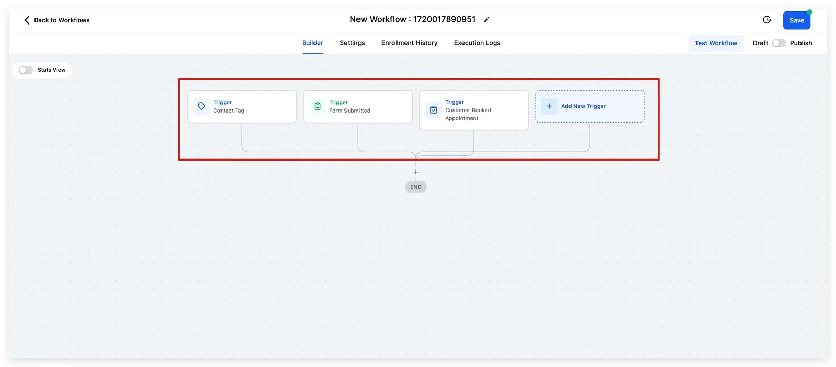The height and width of the screenshot is (367, 836).
Task: Switch to the Builder tab
Action: (x=312, y=43)
